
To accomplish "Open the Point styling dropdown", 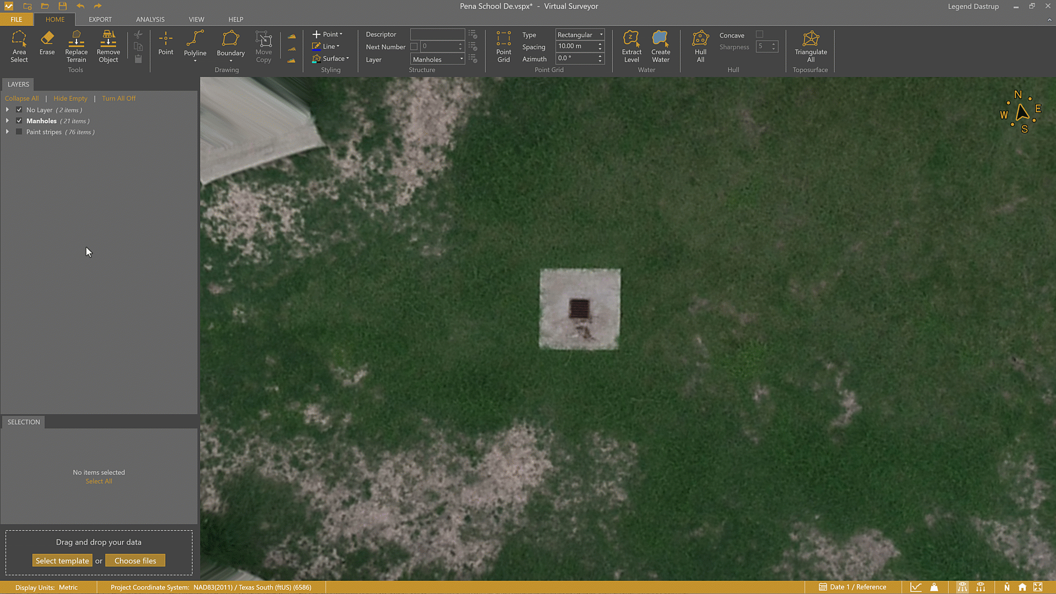I will pyautogui.click(x=328, y=34).
